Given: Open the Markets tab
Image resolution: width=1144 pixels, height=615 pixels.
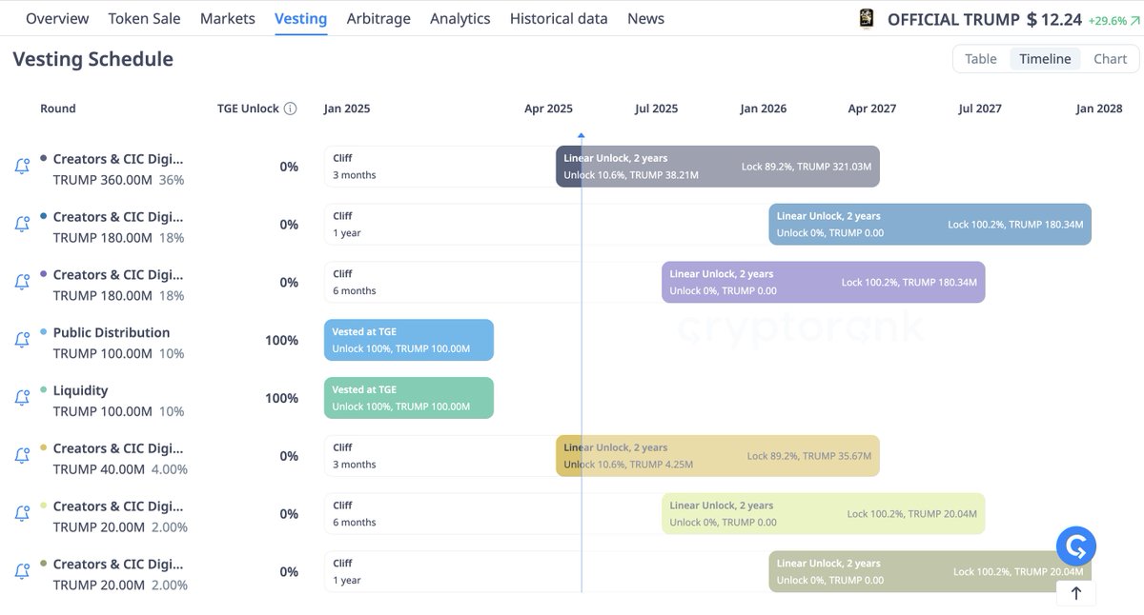Looking at the screenshot, I should point(228,18).
